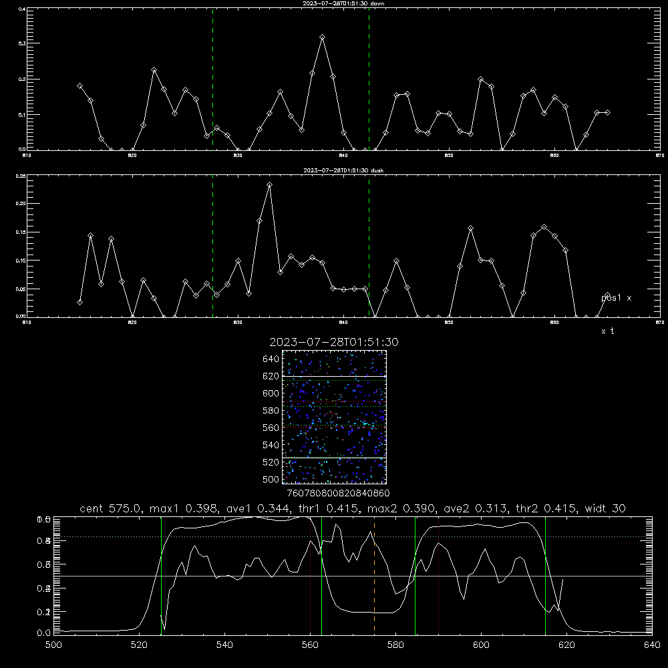The image size is (668, 668).
Task: Click 'widt 30' in the stats line
Action: 605,508
